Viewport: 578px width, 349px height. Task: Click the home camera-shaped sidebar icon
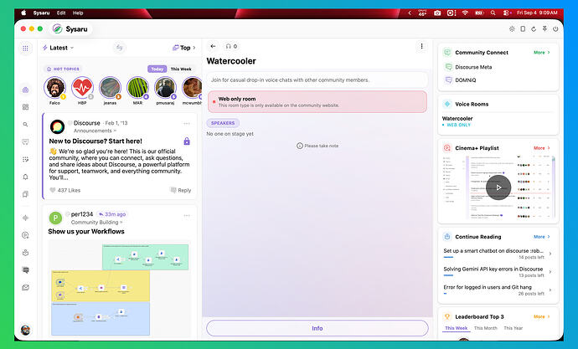tap(25, 90)
